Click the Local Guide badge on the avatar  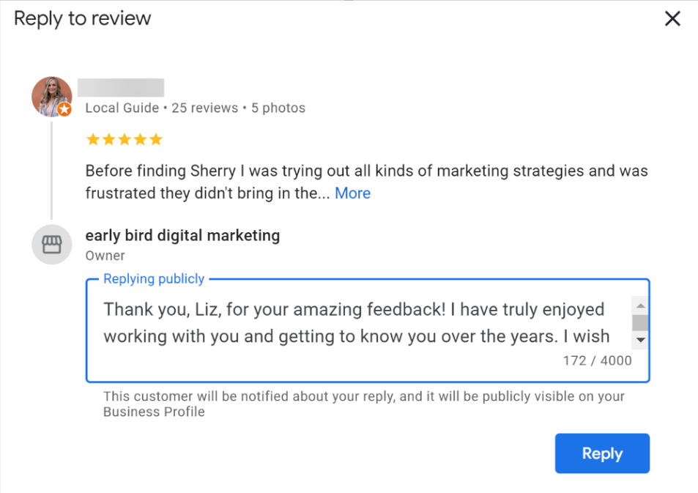[x=64, y=110]
